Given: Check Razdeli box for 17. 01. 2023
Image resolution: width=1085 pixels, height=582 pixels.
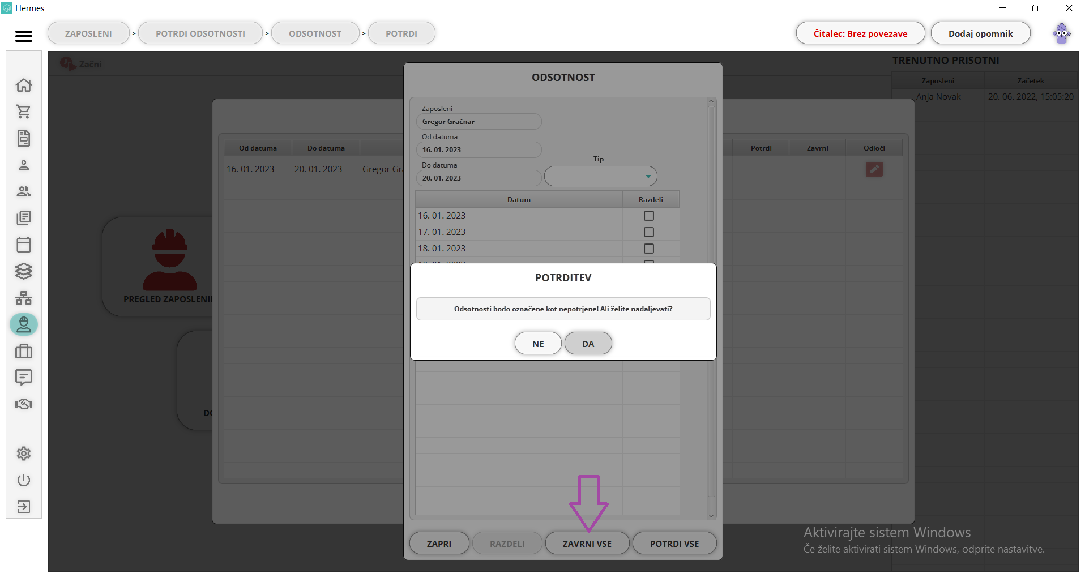Looking at the screenshot, I should 649,232.
